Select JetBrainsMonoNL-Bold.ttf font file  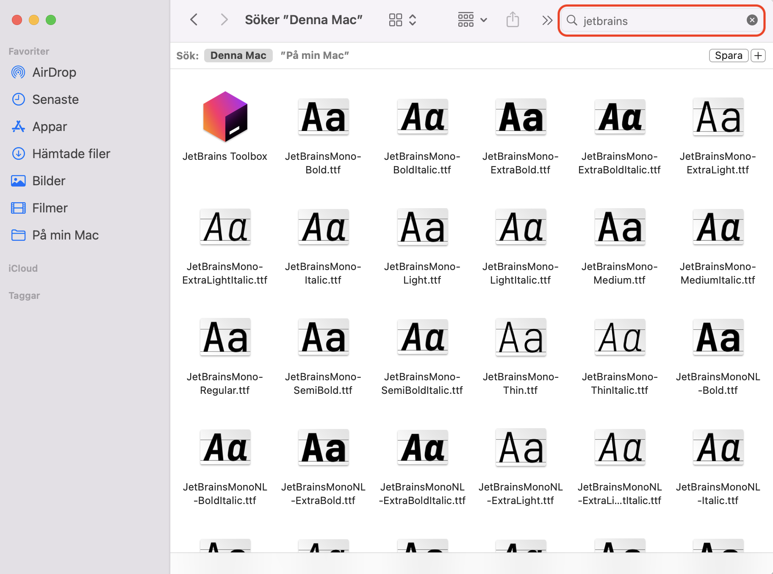coord(718,337)
